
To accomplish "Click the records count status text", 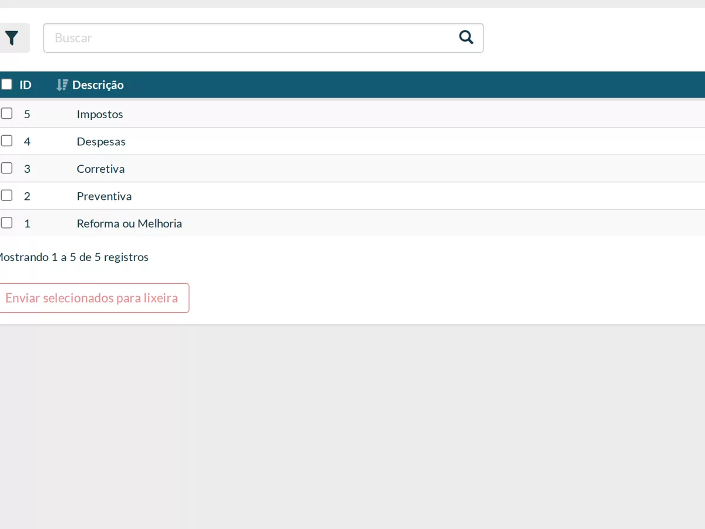I will (x=73, y=257).
